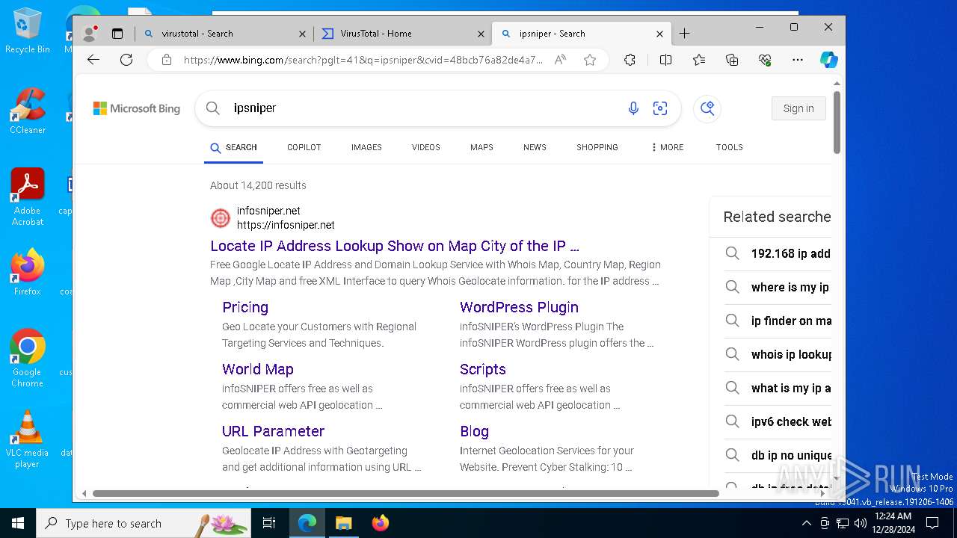Show hidden system tray icons chevron

[807, 523]
